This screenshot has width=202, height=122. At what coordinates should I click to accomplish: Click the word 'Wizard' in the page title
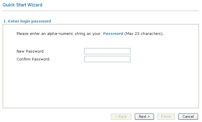point(36,5)
